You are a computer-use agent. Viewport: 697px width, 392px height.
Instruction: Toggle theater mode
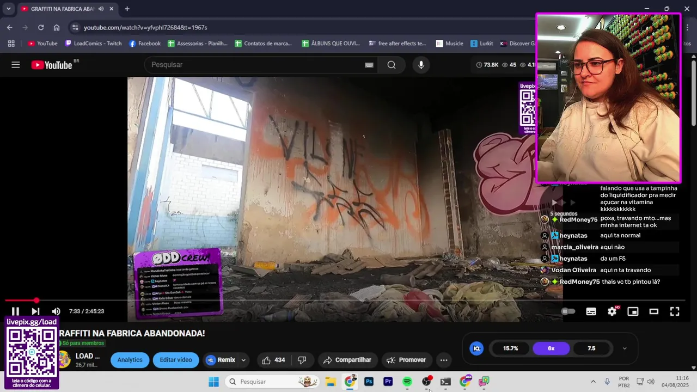(654, 311)
